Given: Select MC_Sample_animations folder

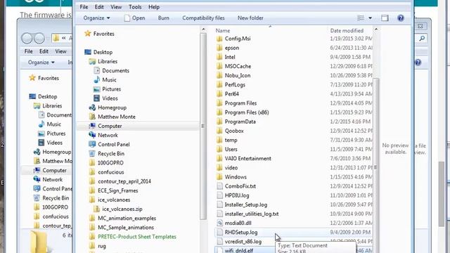Looking at the screenshot, I should (122, 227).
